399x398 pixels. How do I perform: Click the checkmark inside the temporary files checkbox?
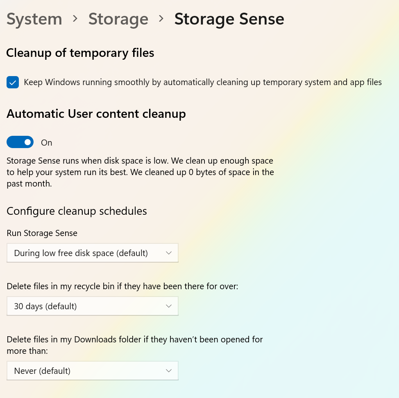tap(13, 82)
